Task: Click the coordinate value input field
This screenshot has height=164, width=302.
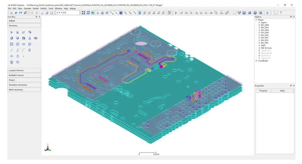Action: [71, 13]
